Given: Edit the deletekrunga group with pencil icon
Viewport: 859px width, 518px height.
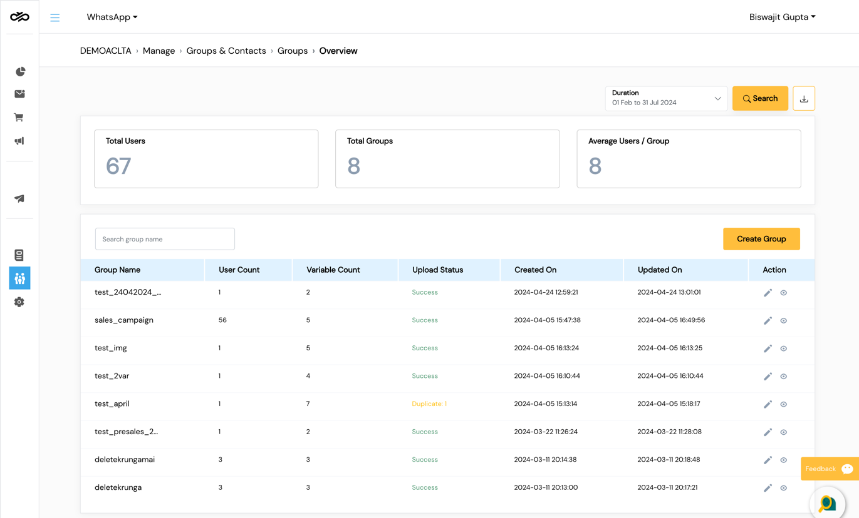Looking at the screenshot, I should point(768,488).
